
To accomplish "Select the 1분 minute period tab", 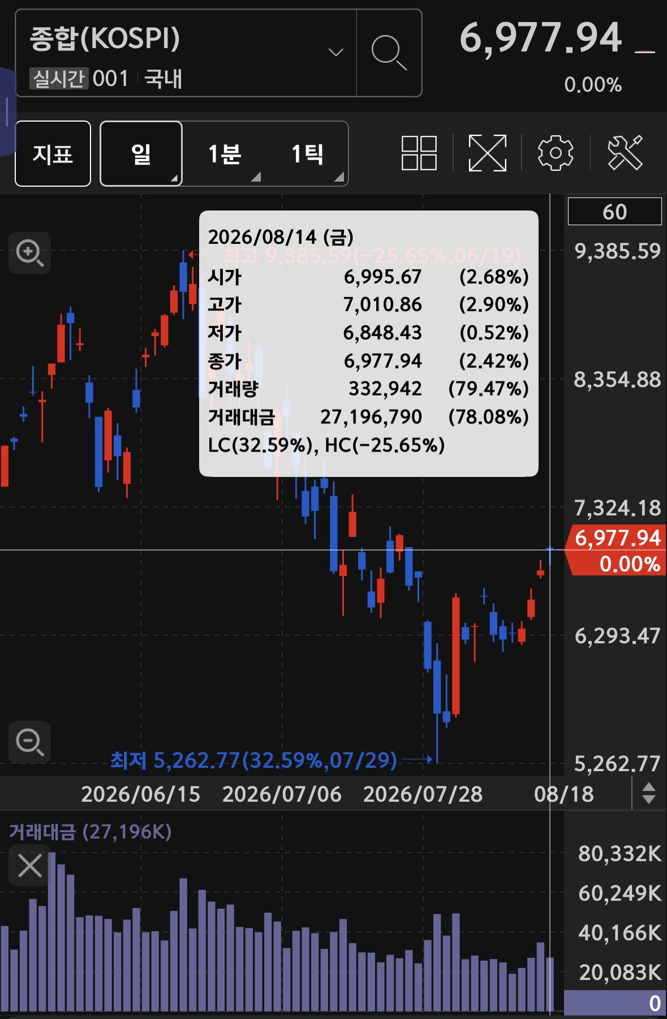I will coord(225,153).
